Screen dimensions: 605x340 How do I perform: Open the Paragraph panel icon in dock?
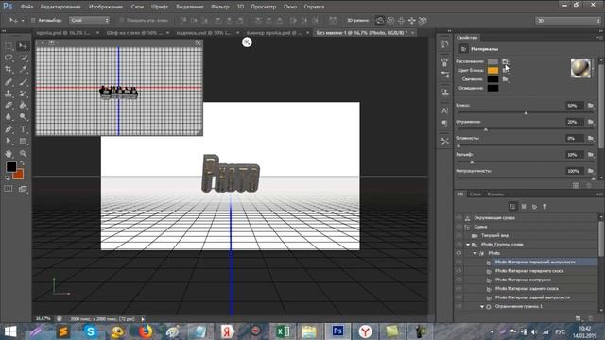444,124
